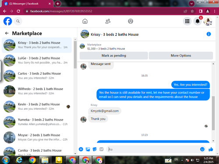The height and width of the screenshot is (164, 219).
Task: Click Moyse listing thumbnail
Action: (x=9, y=137)
